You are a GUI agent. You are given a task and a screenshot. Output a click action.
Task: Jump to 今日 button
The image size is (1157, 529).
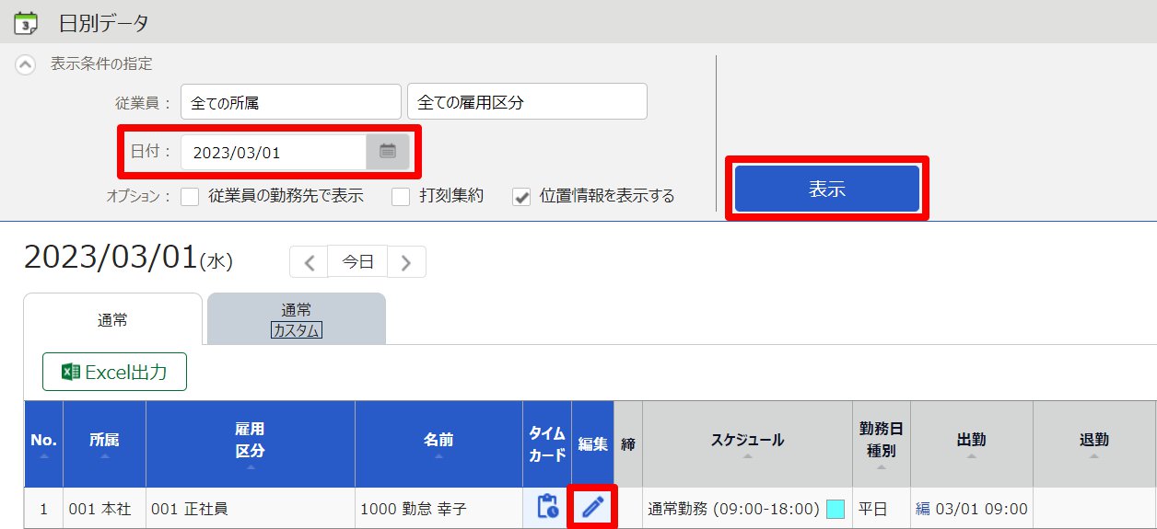coord(358,262)
